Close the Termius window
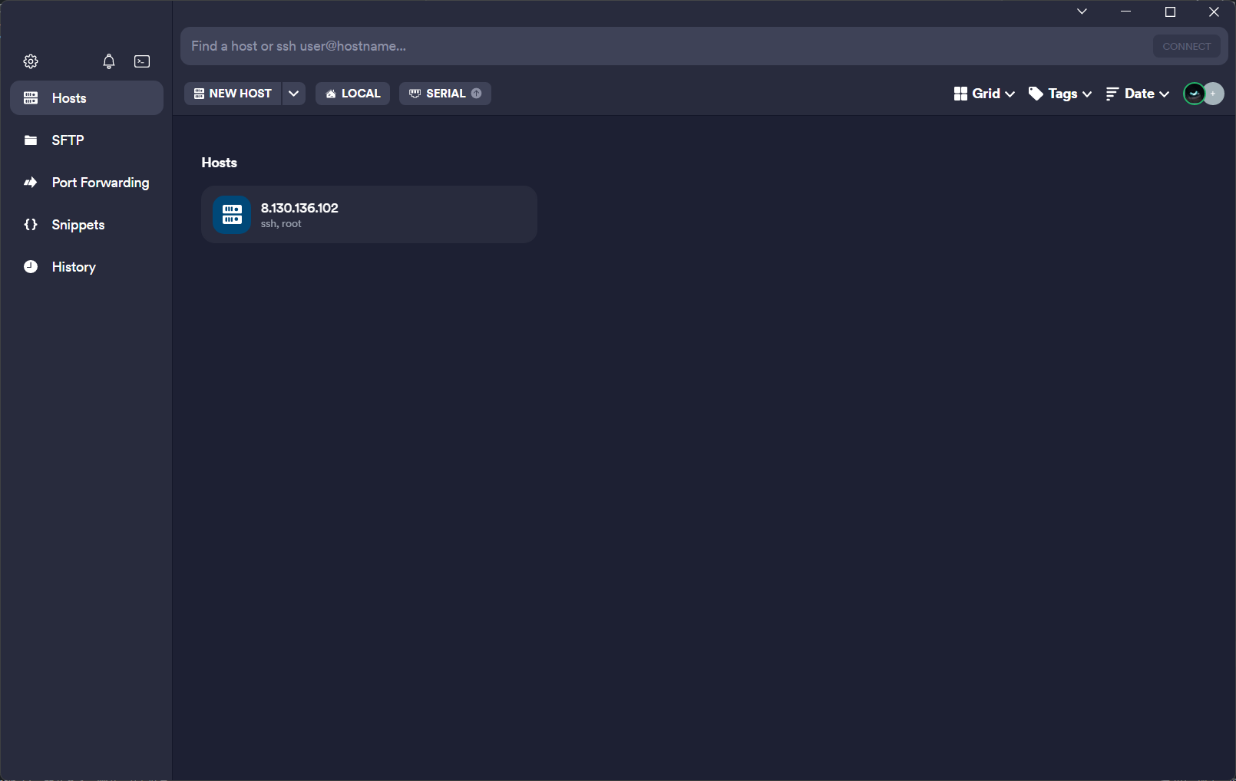The height and width of the screenshot is (781, 1236). click(1214, 12)
